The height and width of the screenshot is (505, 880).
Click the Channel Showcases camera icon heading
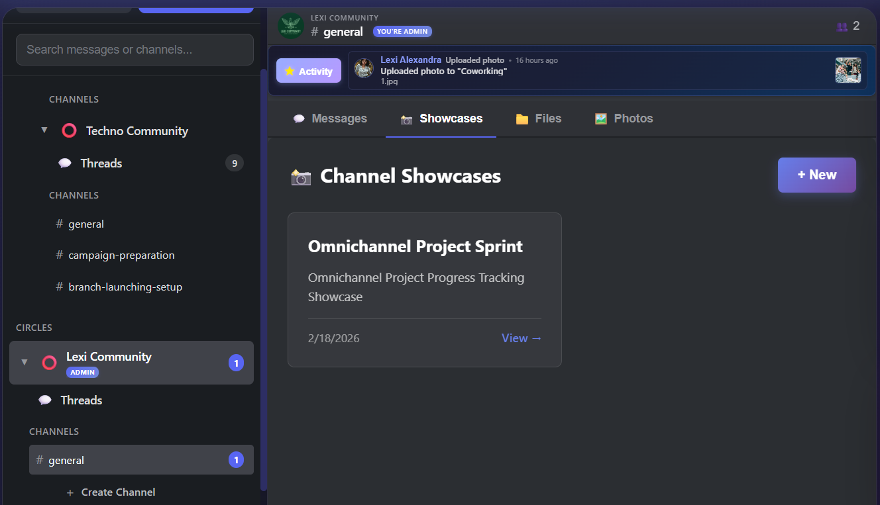tap(301, 176)
